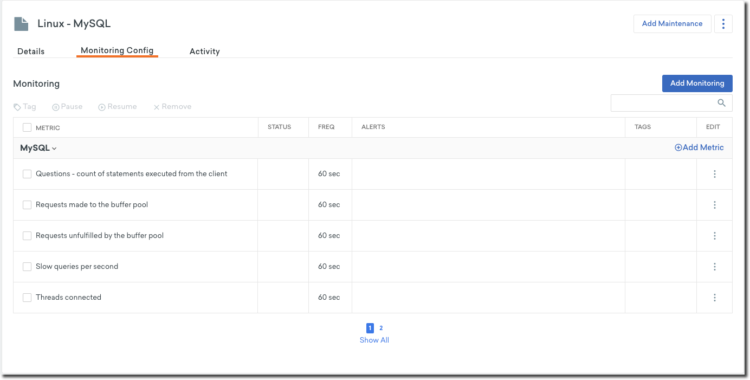Open edit menu for Requests made to buffer pool
Viewport: 750px width, 380px height.
click(x=715, y=205)
